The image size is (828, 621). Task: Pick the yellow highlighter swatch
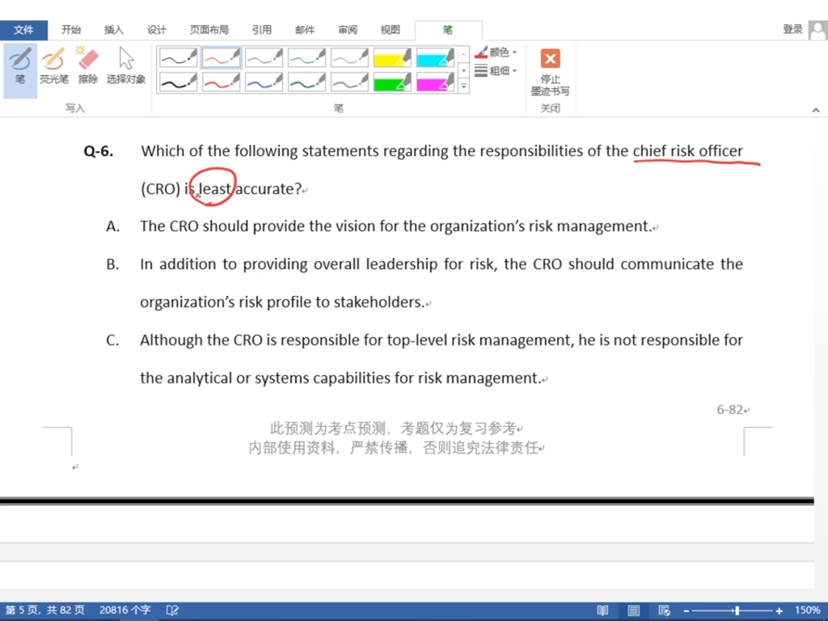[392, 57]
